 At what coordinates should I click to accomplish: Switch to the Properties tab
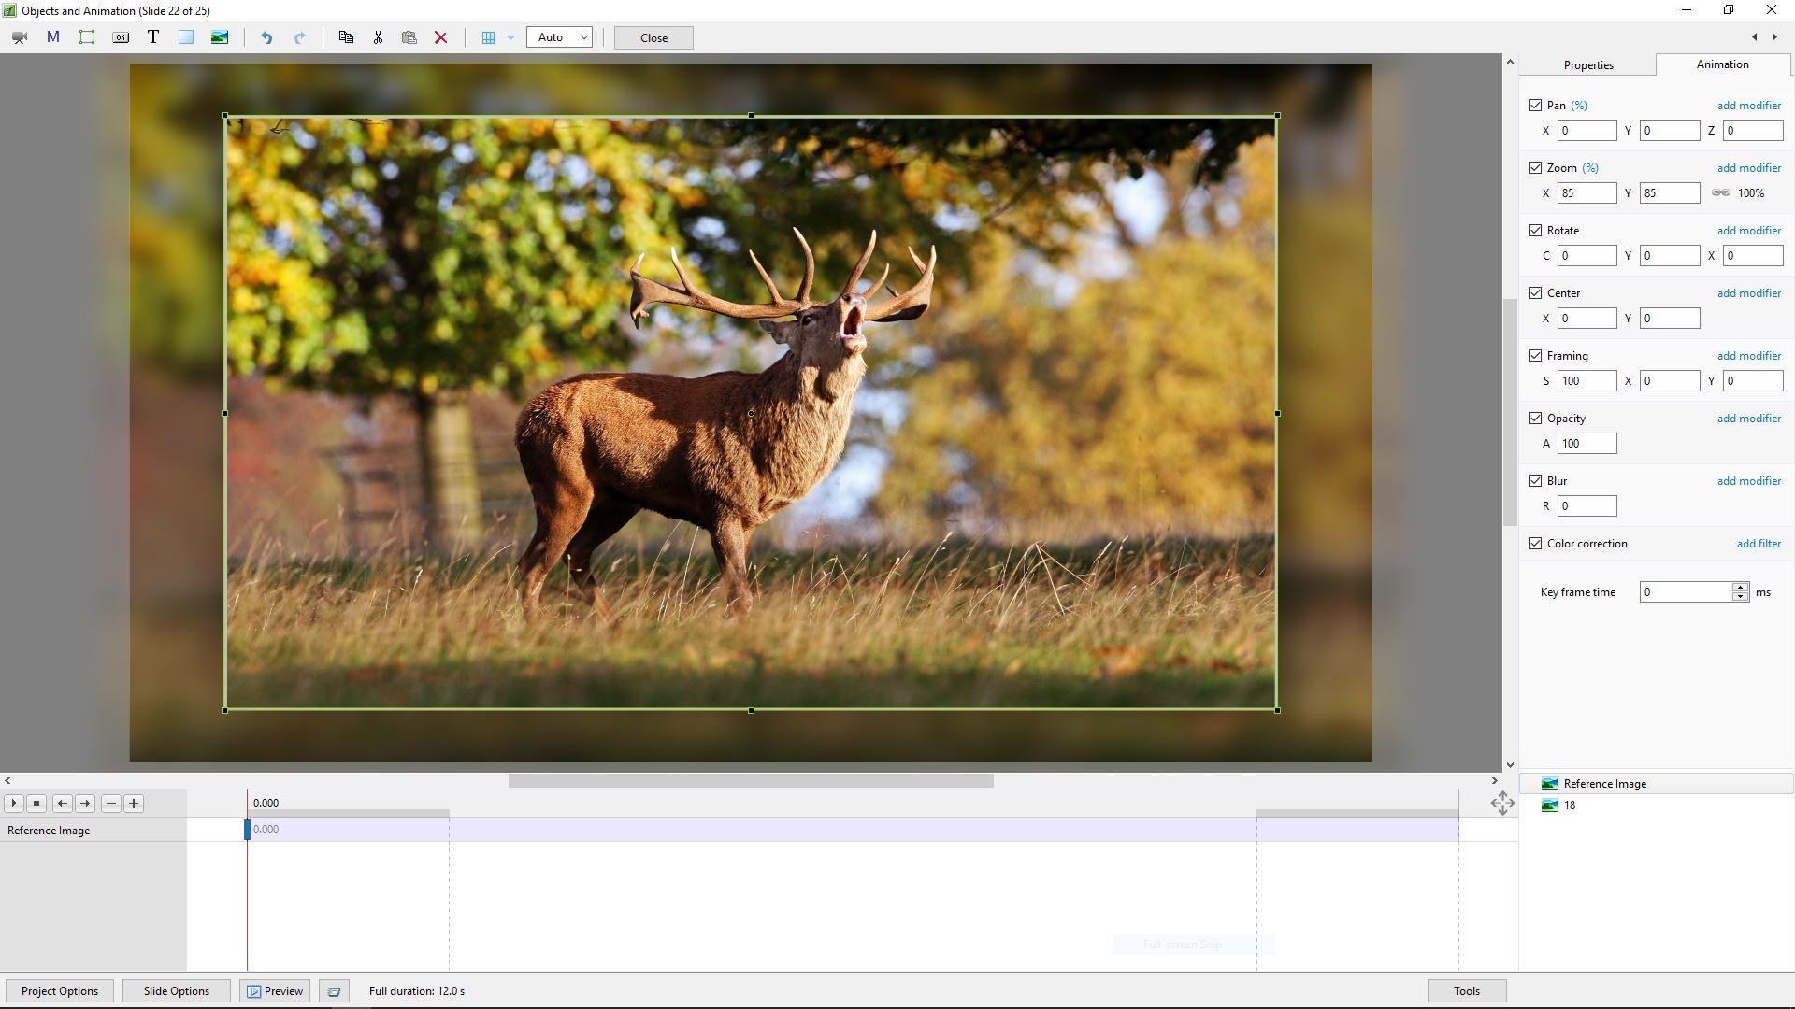pyautogui.click(x=1588, y=65)
